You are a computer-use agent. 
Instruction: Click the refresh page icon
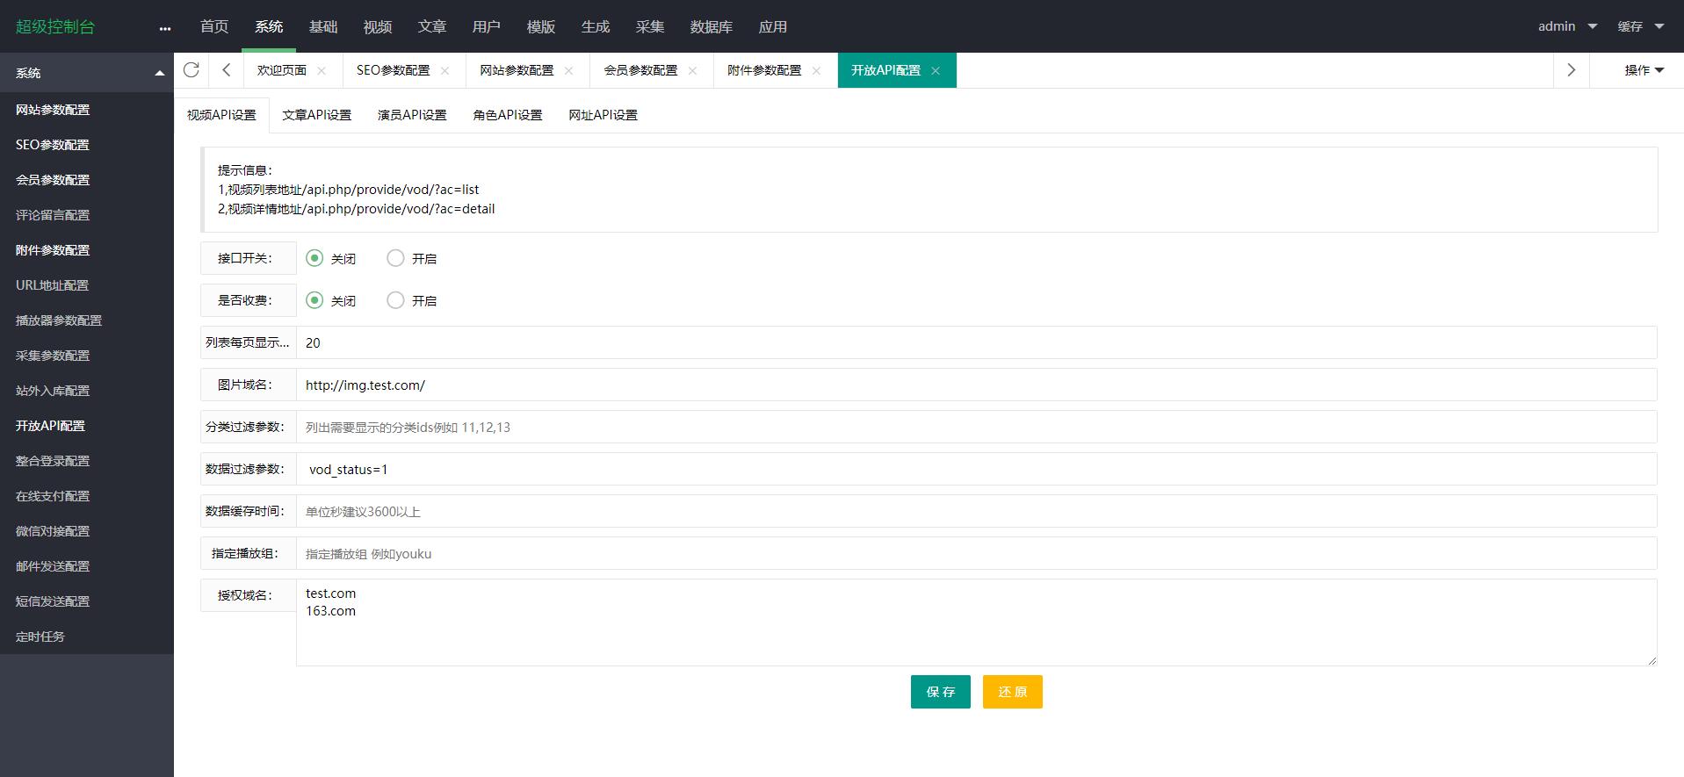coord(192,70)
